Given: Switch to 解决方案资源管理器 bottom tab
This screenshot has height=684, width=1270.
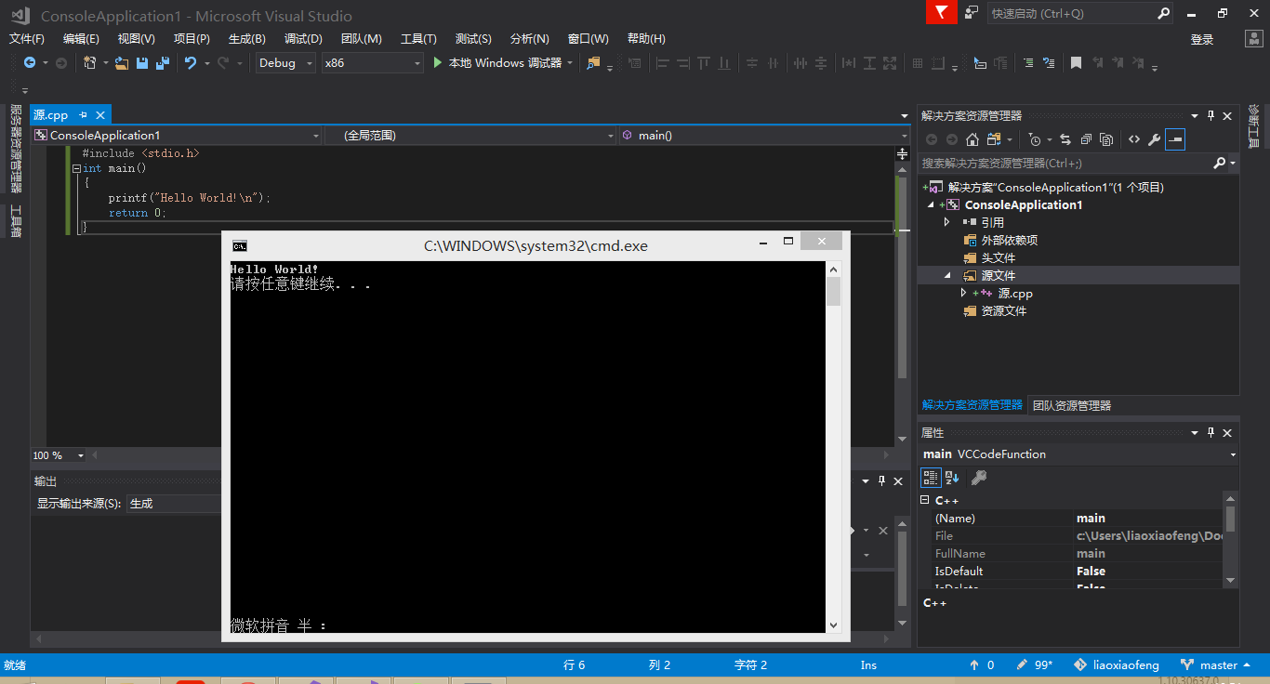Looking at the screenshot, I should click(x=972, y=405).
